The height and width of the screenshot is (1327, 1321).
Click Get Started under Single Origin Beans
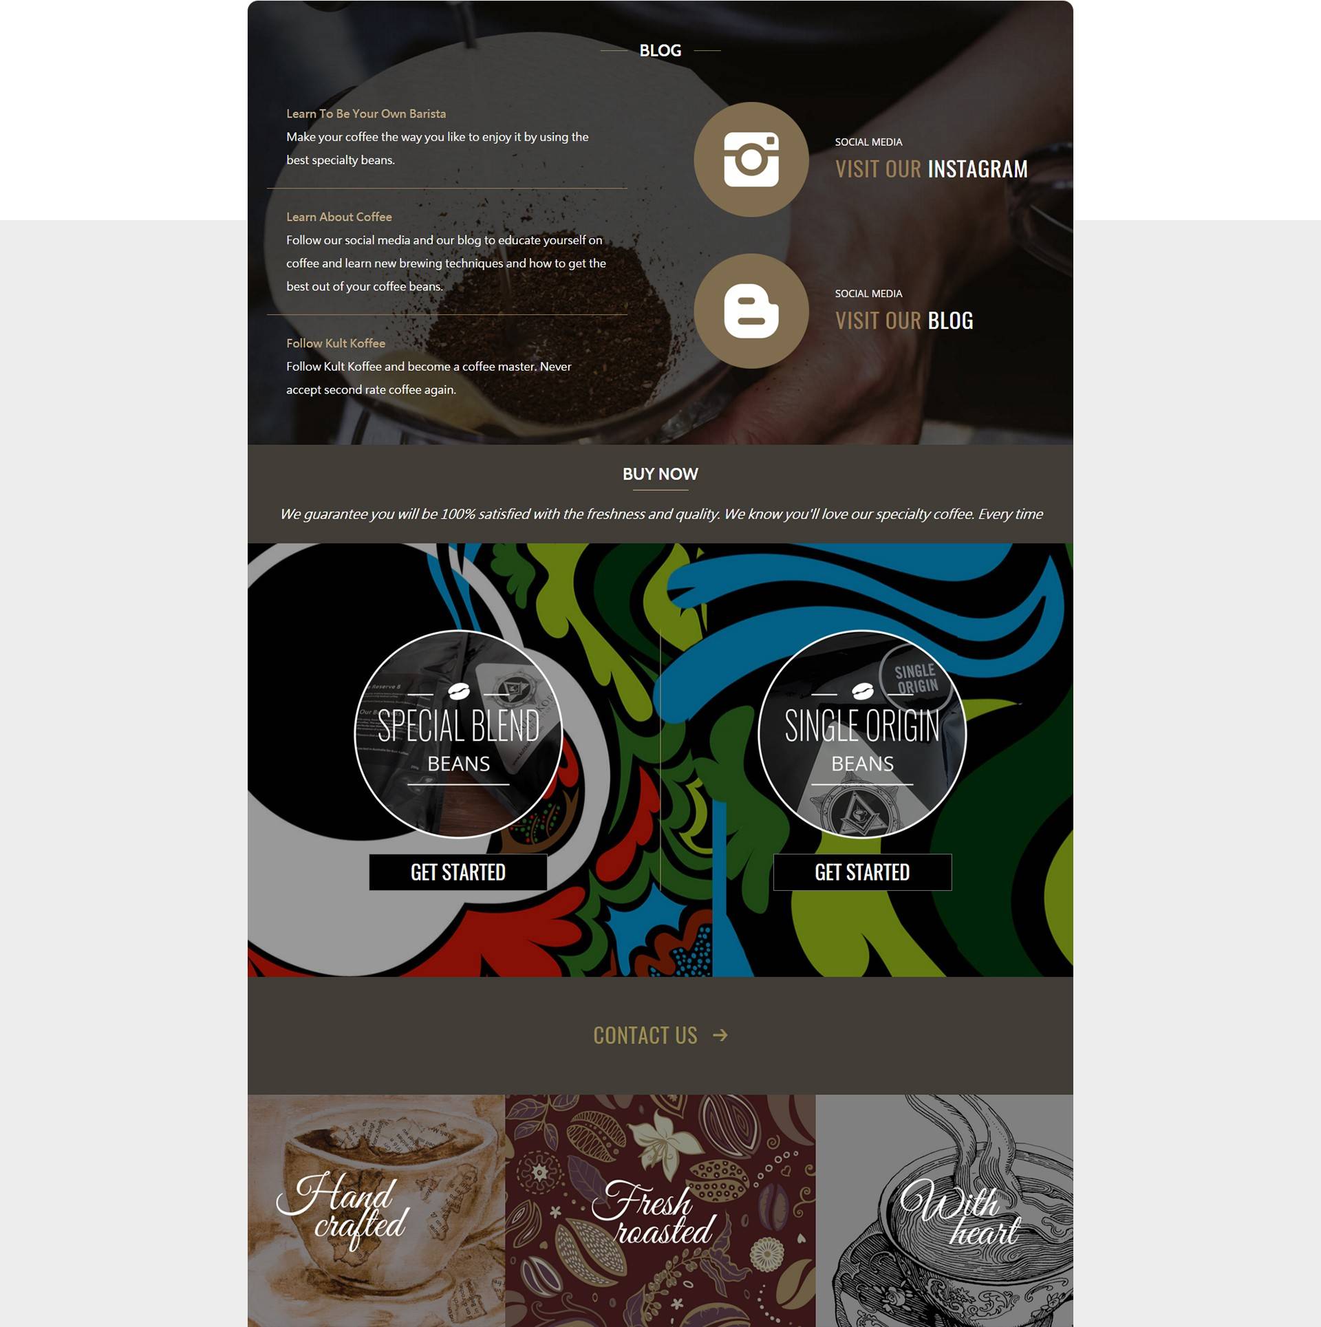pos(862,872)
